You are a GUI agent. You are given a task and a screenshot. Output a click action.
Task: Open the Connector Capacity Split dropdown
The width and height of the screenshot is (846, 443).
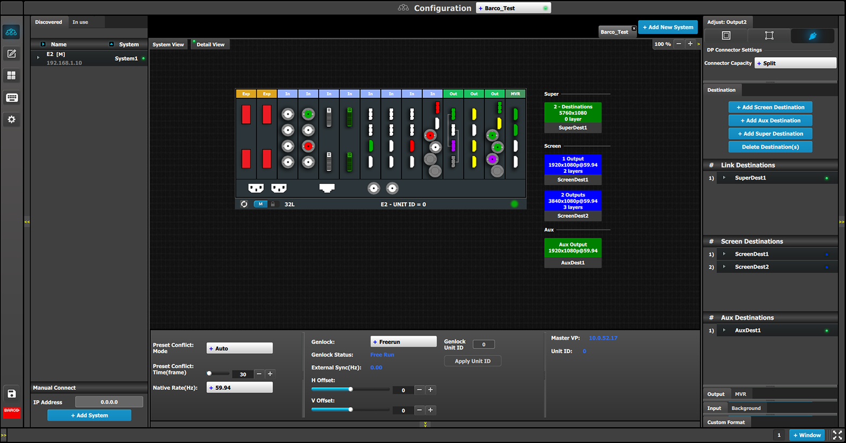[x=796, y=63]
